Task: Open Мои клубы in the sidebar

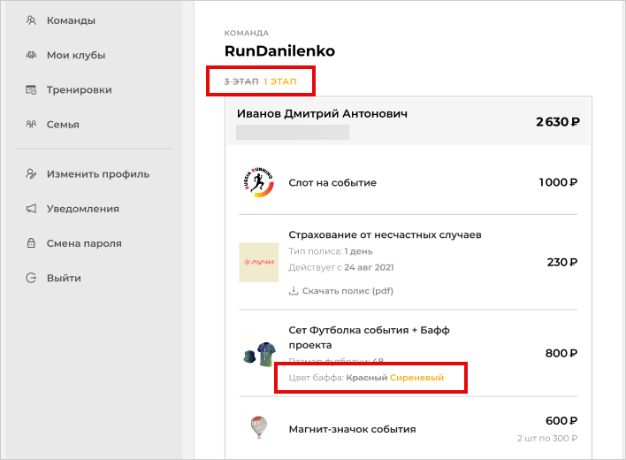Action: click(x=76, y=55)
